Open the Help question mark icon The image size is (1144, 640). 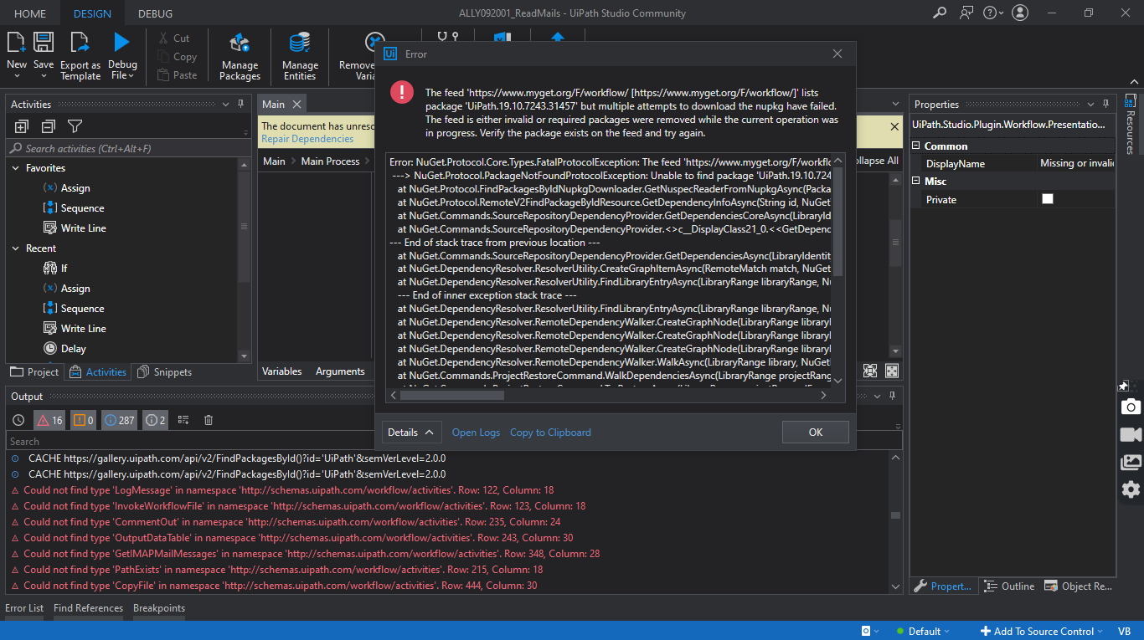(x=991, y=13)
